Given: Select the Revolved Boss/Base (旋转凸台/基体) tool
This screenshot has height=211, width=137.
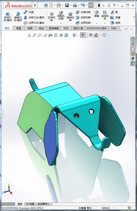Looking at the screenshot, I should [18, 17].
